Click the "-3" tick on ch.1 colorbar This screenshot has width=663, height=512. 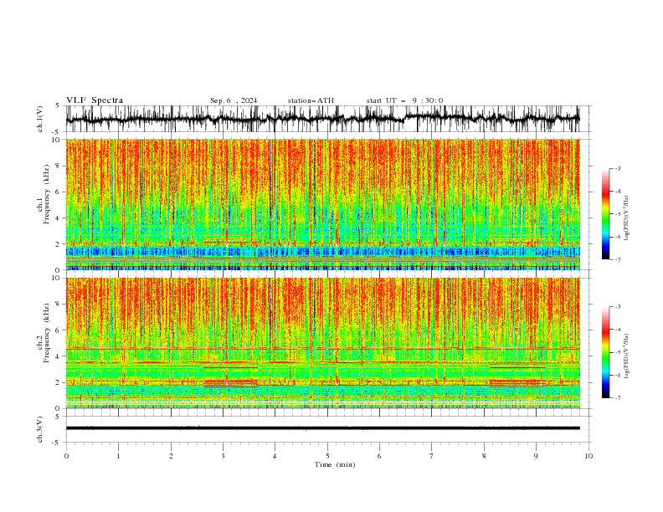(617, 168)
